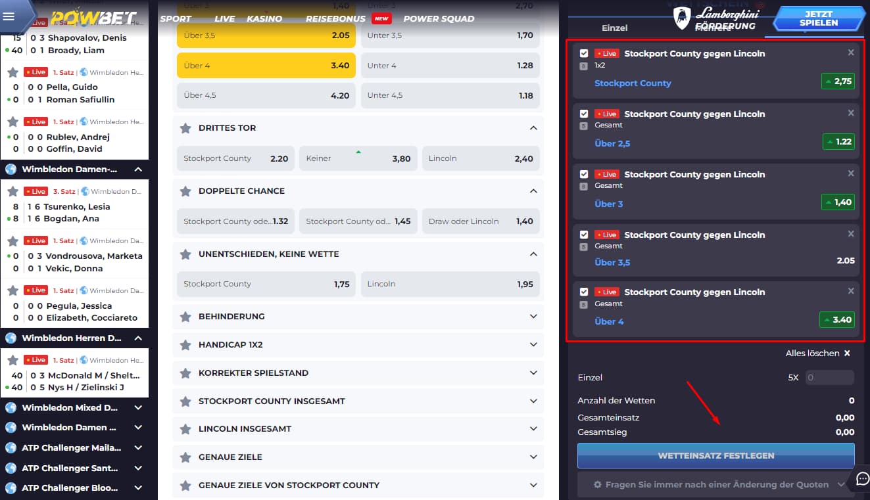This screenshot has height=500, width=870.
Task: Click the globe icon beside Wimbledon Mixed D...
Action: [11, 407]
